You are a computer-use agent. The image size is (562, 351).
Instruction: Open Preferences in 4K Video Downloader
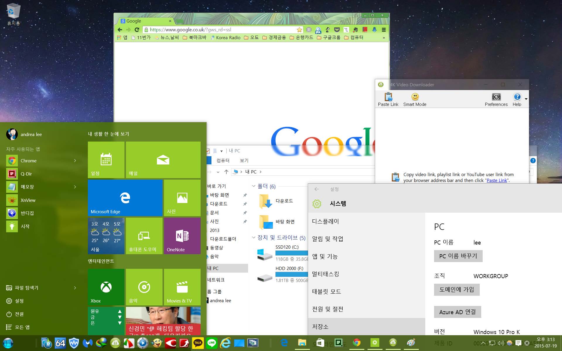pyautogui.click(x=496, y=99)
